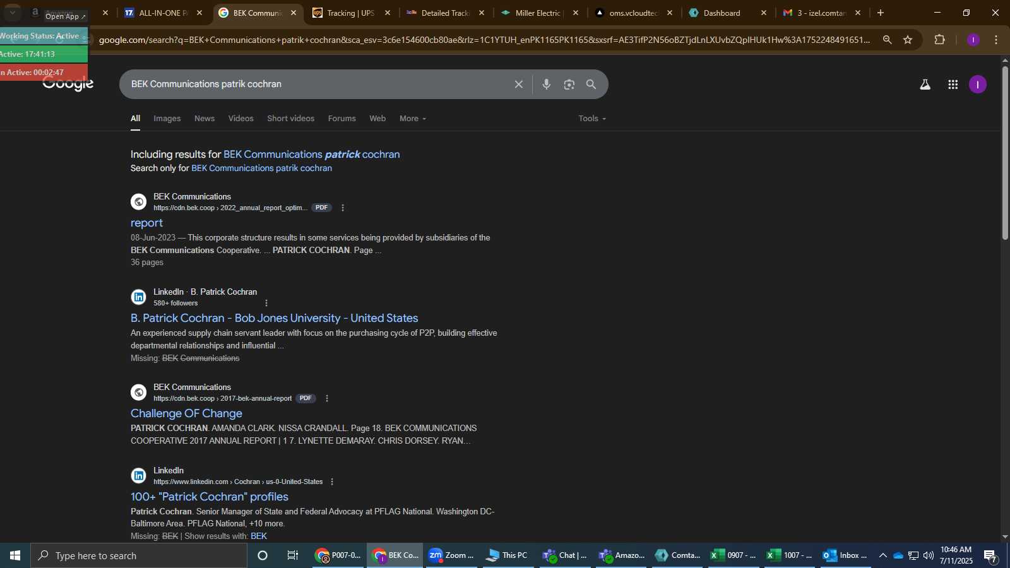Open Zoom app in taskbar
The image size is (1010, 568).
click(451, 555)
